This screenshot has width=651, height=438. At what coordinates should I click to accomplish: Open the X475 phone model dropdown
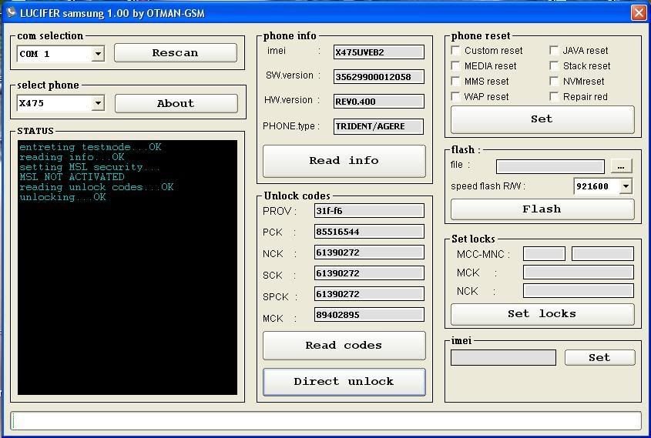tap(98, 103)
